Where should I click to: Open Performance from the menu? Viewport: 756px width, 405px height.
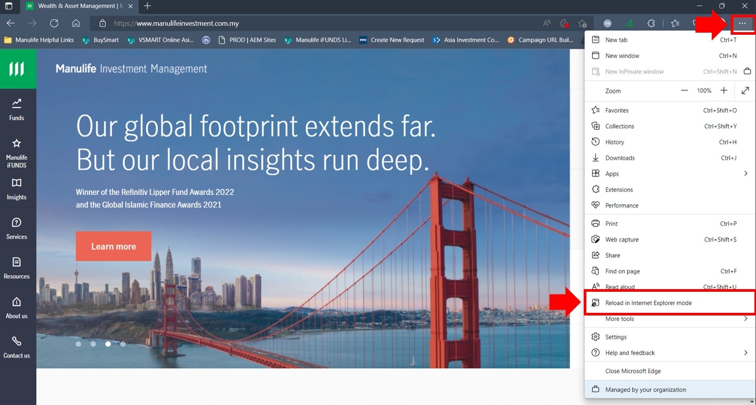coord(670,205)
